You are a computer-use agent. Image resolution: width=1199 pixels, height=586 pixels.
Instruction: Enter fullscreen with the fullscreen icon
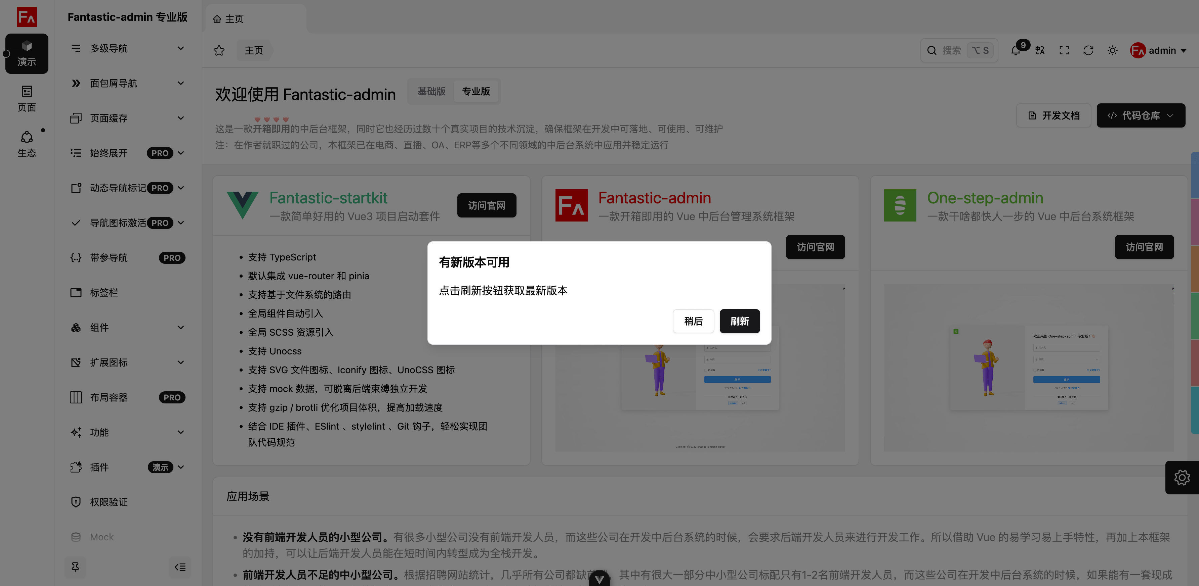click(x=1064, y=51)
